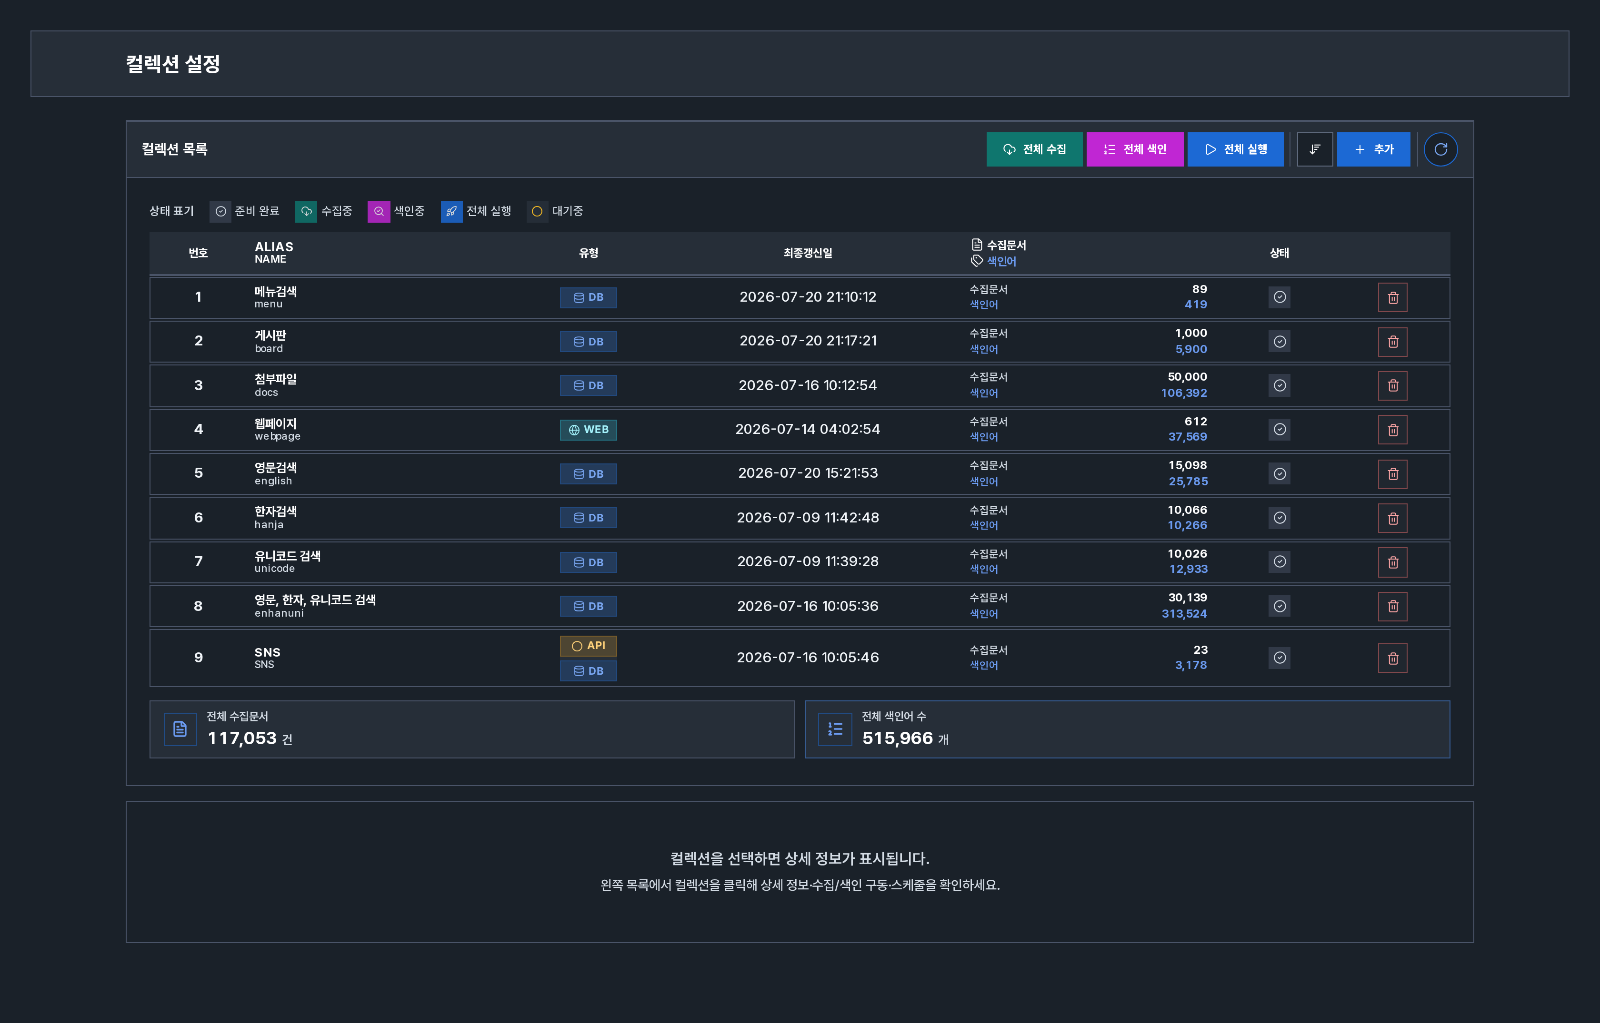The width and height of the screenshot is (1600, 1023).
Task: Click the 대기중 legend icon
Action: (x=537, y=211)
